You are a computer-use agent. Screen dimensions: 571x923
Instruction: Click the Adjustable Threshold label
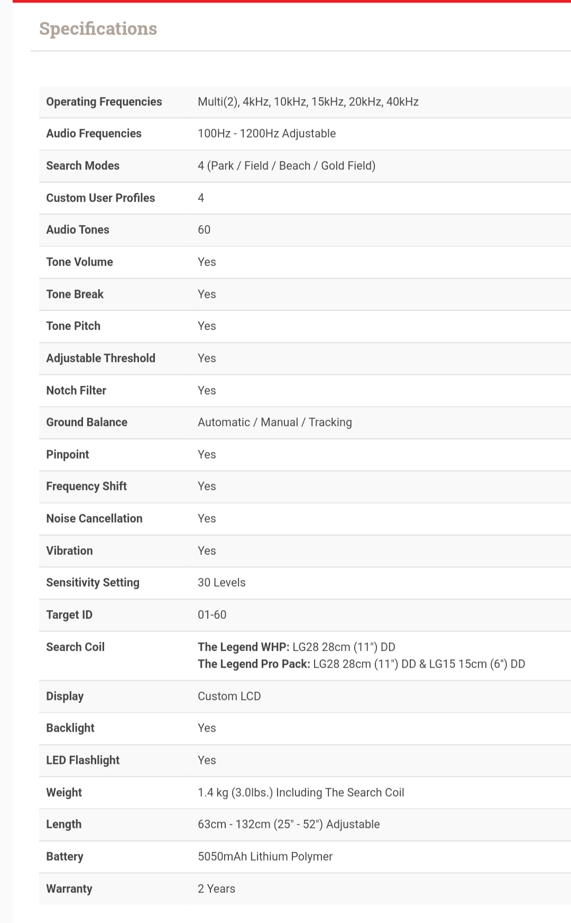[100, 358]
